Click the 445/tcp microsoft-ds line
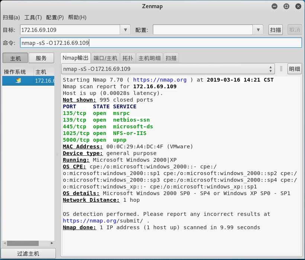 pos(108,126)
